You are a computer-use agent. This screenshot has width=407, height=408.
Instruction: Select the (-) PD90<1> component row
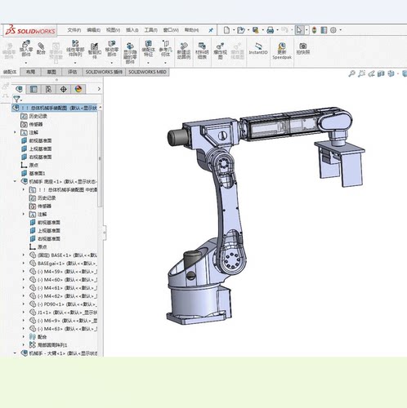[63, 304]
